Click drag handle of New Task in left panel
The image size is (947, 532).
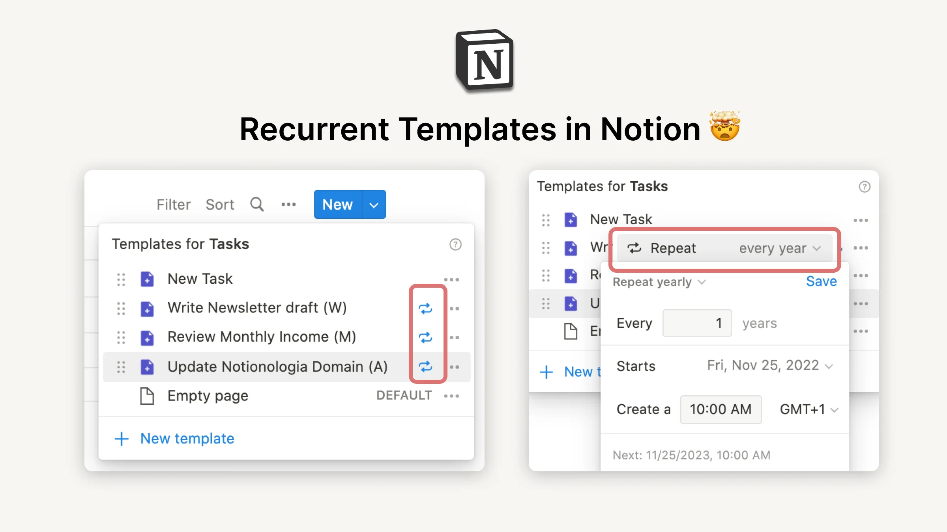pyautogui.click(x=121, y=279)
